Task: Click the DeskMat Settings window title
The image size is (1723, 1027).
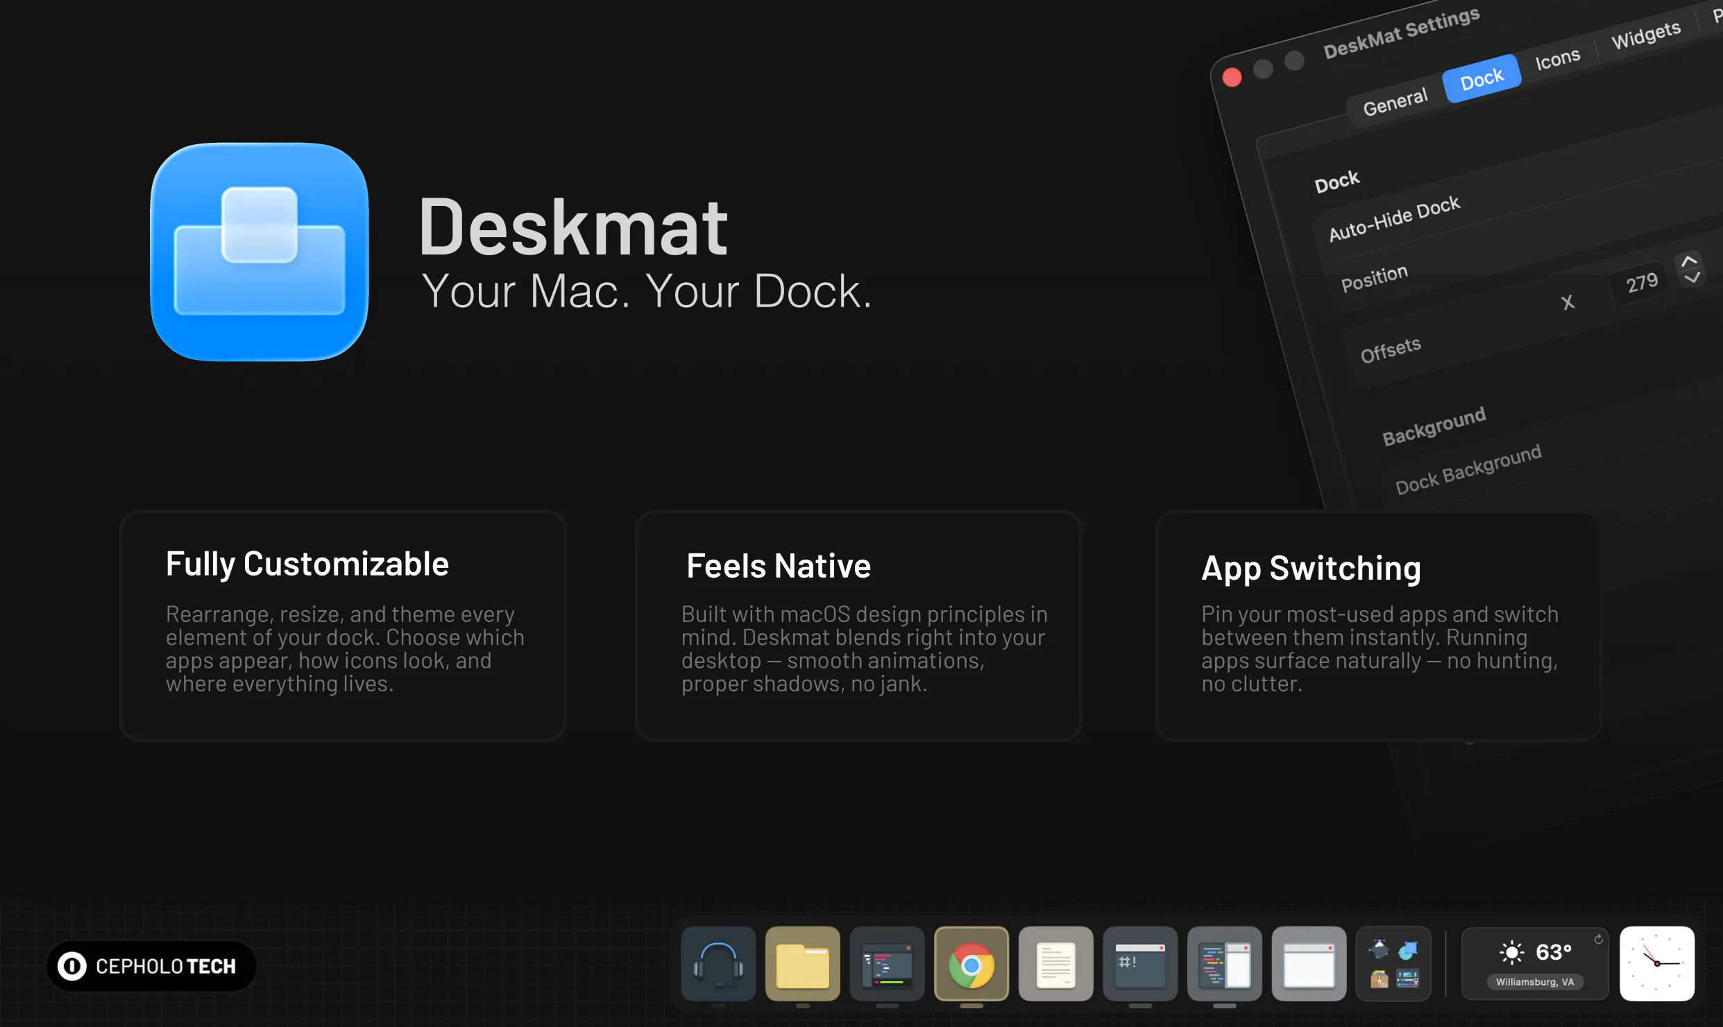Action: click(1401, 33)
